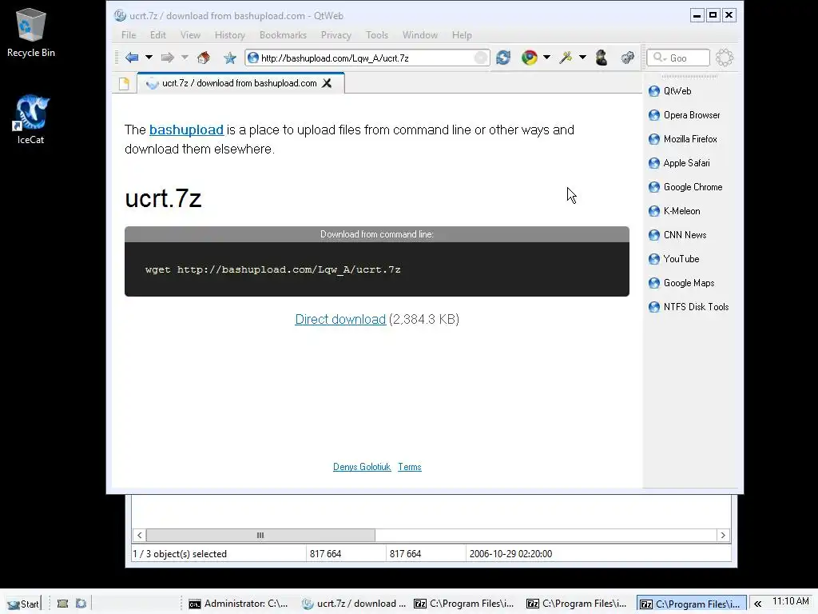Screen dimensions: 818x614
Task: Expand the system tray chevron
Action: [757, 604]
